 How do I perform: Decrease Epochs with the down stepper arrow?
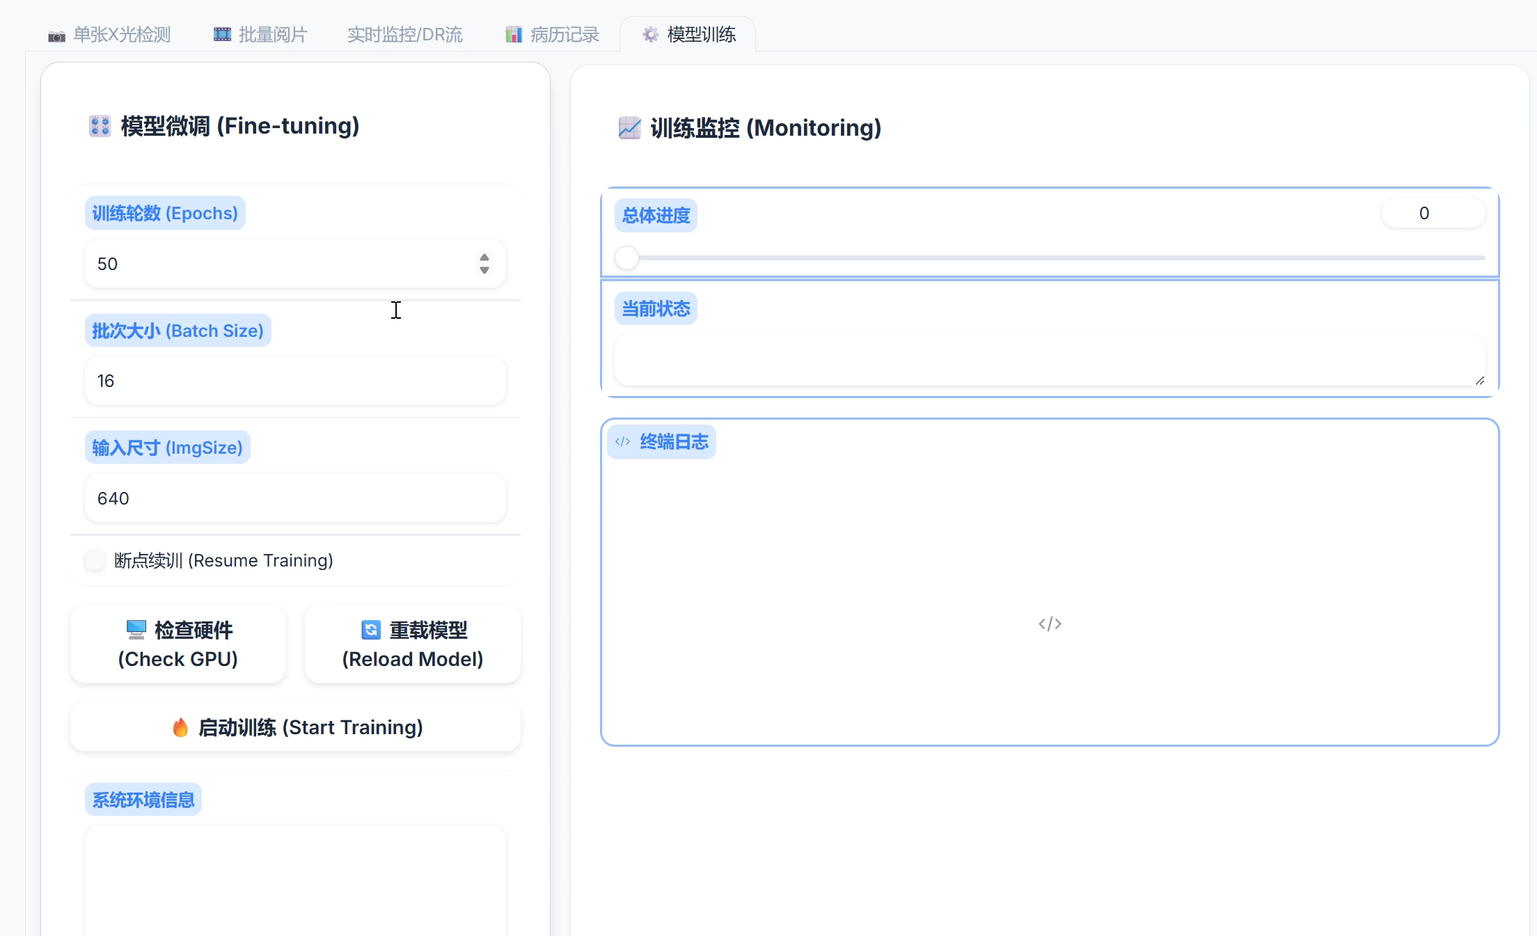tap(484, 270)
